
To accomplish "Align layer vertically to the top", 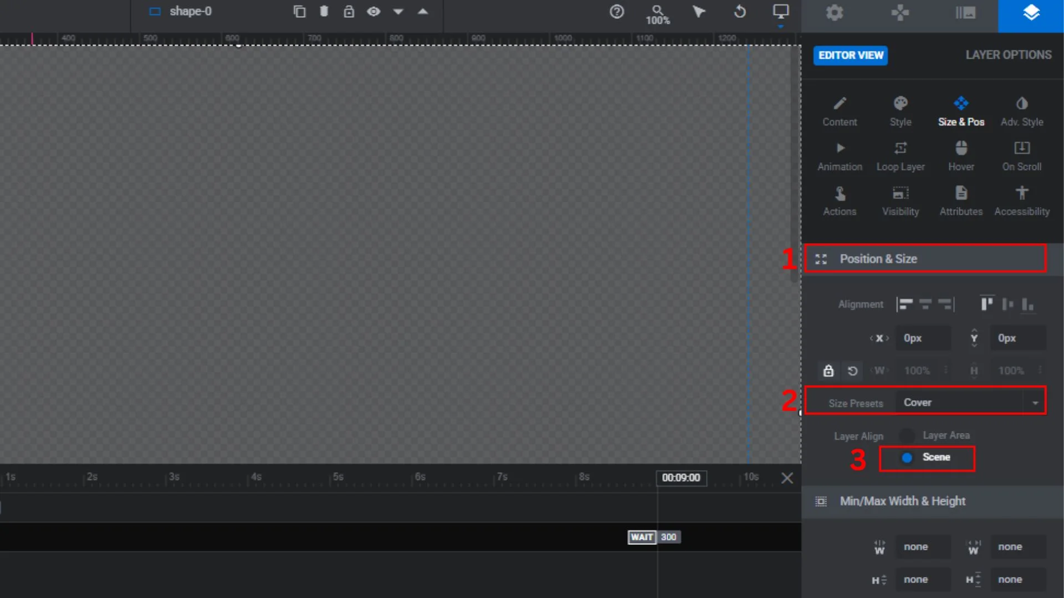I will coord(987,303).
